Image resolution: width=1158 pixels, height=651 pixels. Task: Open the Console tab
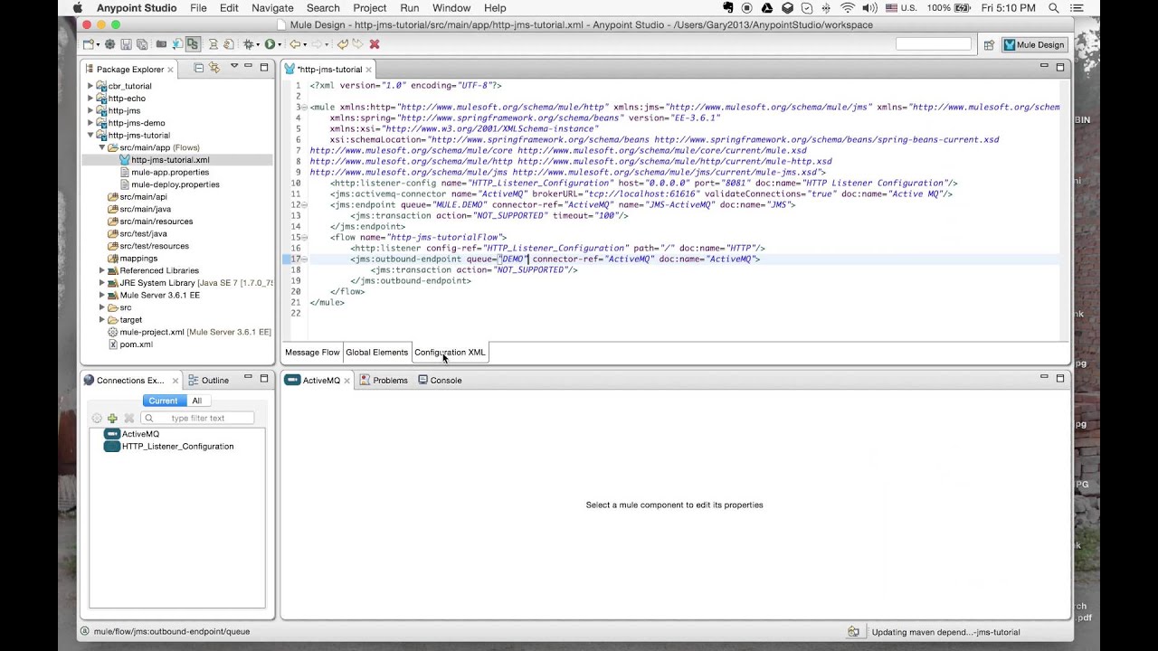441,381
